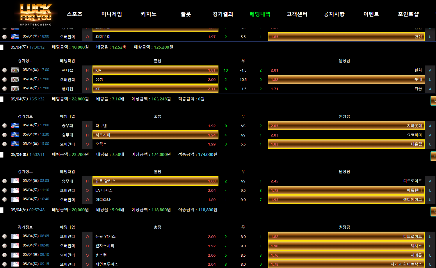Click the NPB league logo in the 라쿠텐 row
Viewport: 436px width, 268px height.
[x=15, y=125]
